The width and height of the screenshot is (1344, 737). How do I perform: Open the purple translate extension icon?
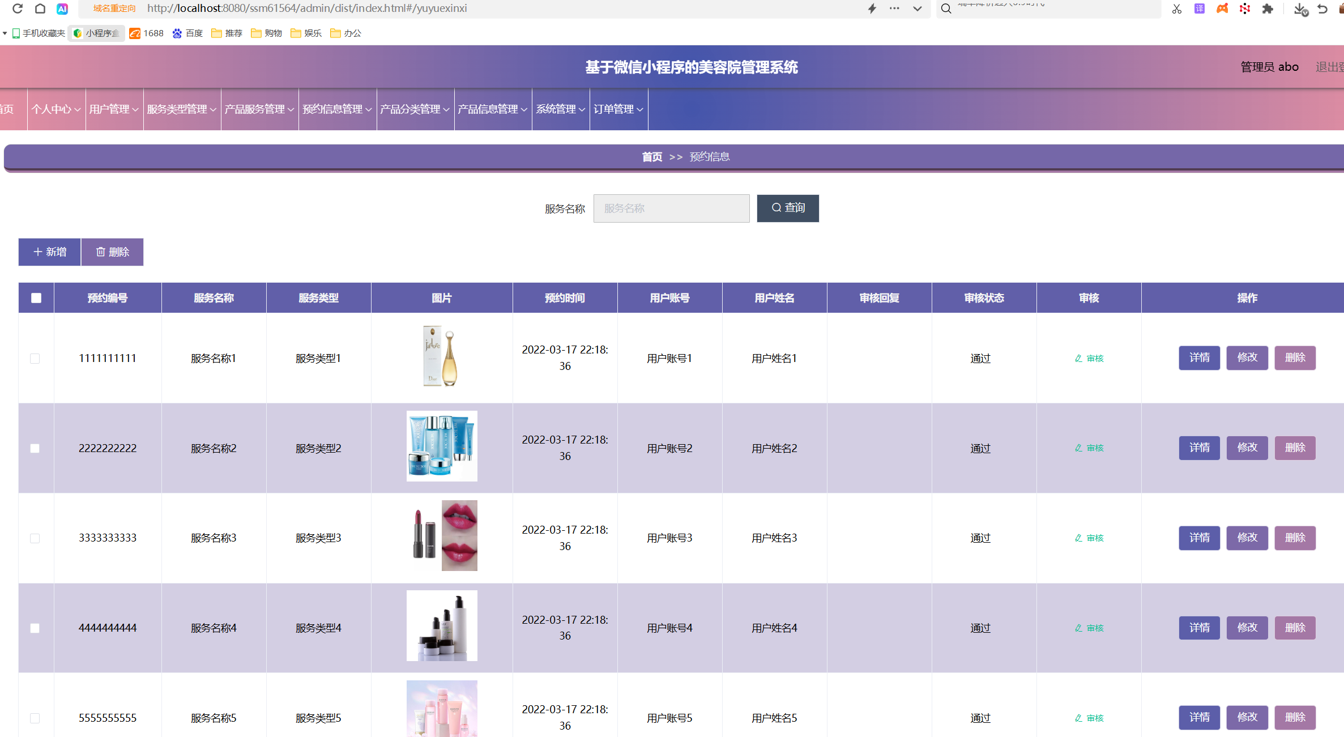click(1200, 8)
